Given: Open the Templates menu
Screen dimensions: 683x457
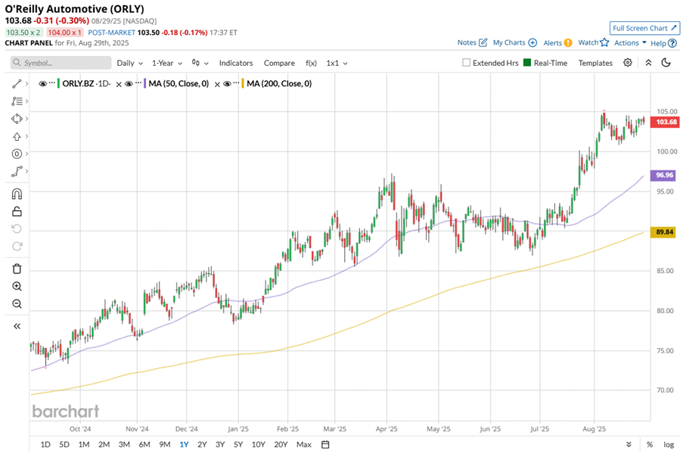Looking at the screenshot, I should tap(595, 63).
